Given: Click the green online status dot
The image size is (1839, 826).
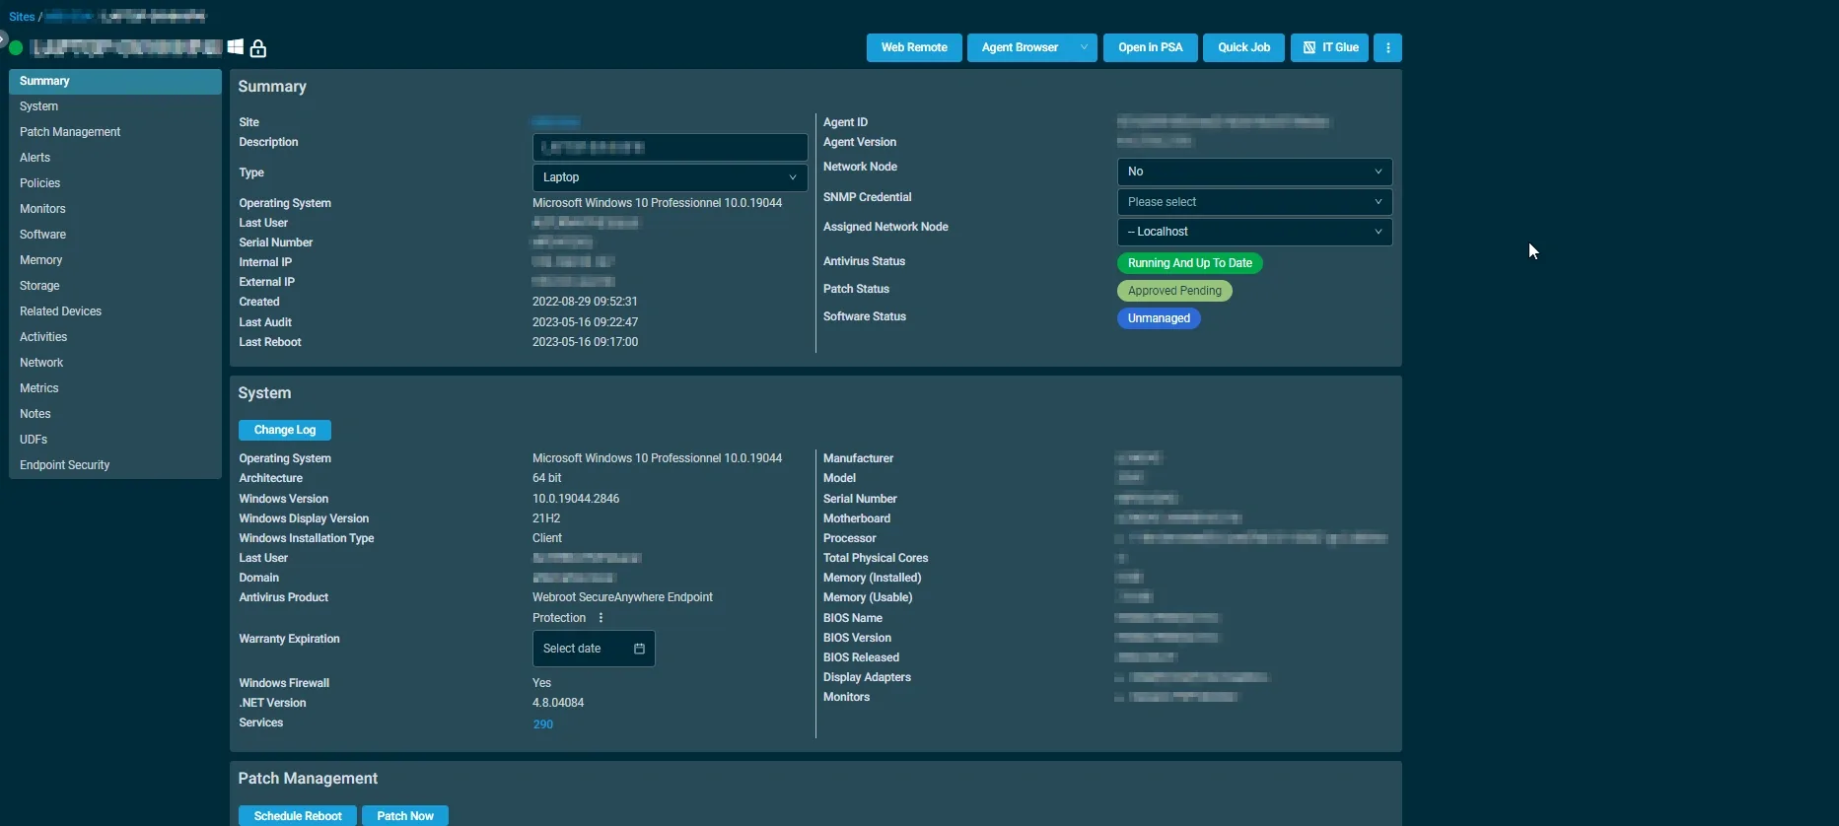Looking at the screenshot, I should pyautogui.click(x=16, y=47).
